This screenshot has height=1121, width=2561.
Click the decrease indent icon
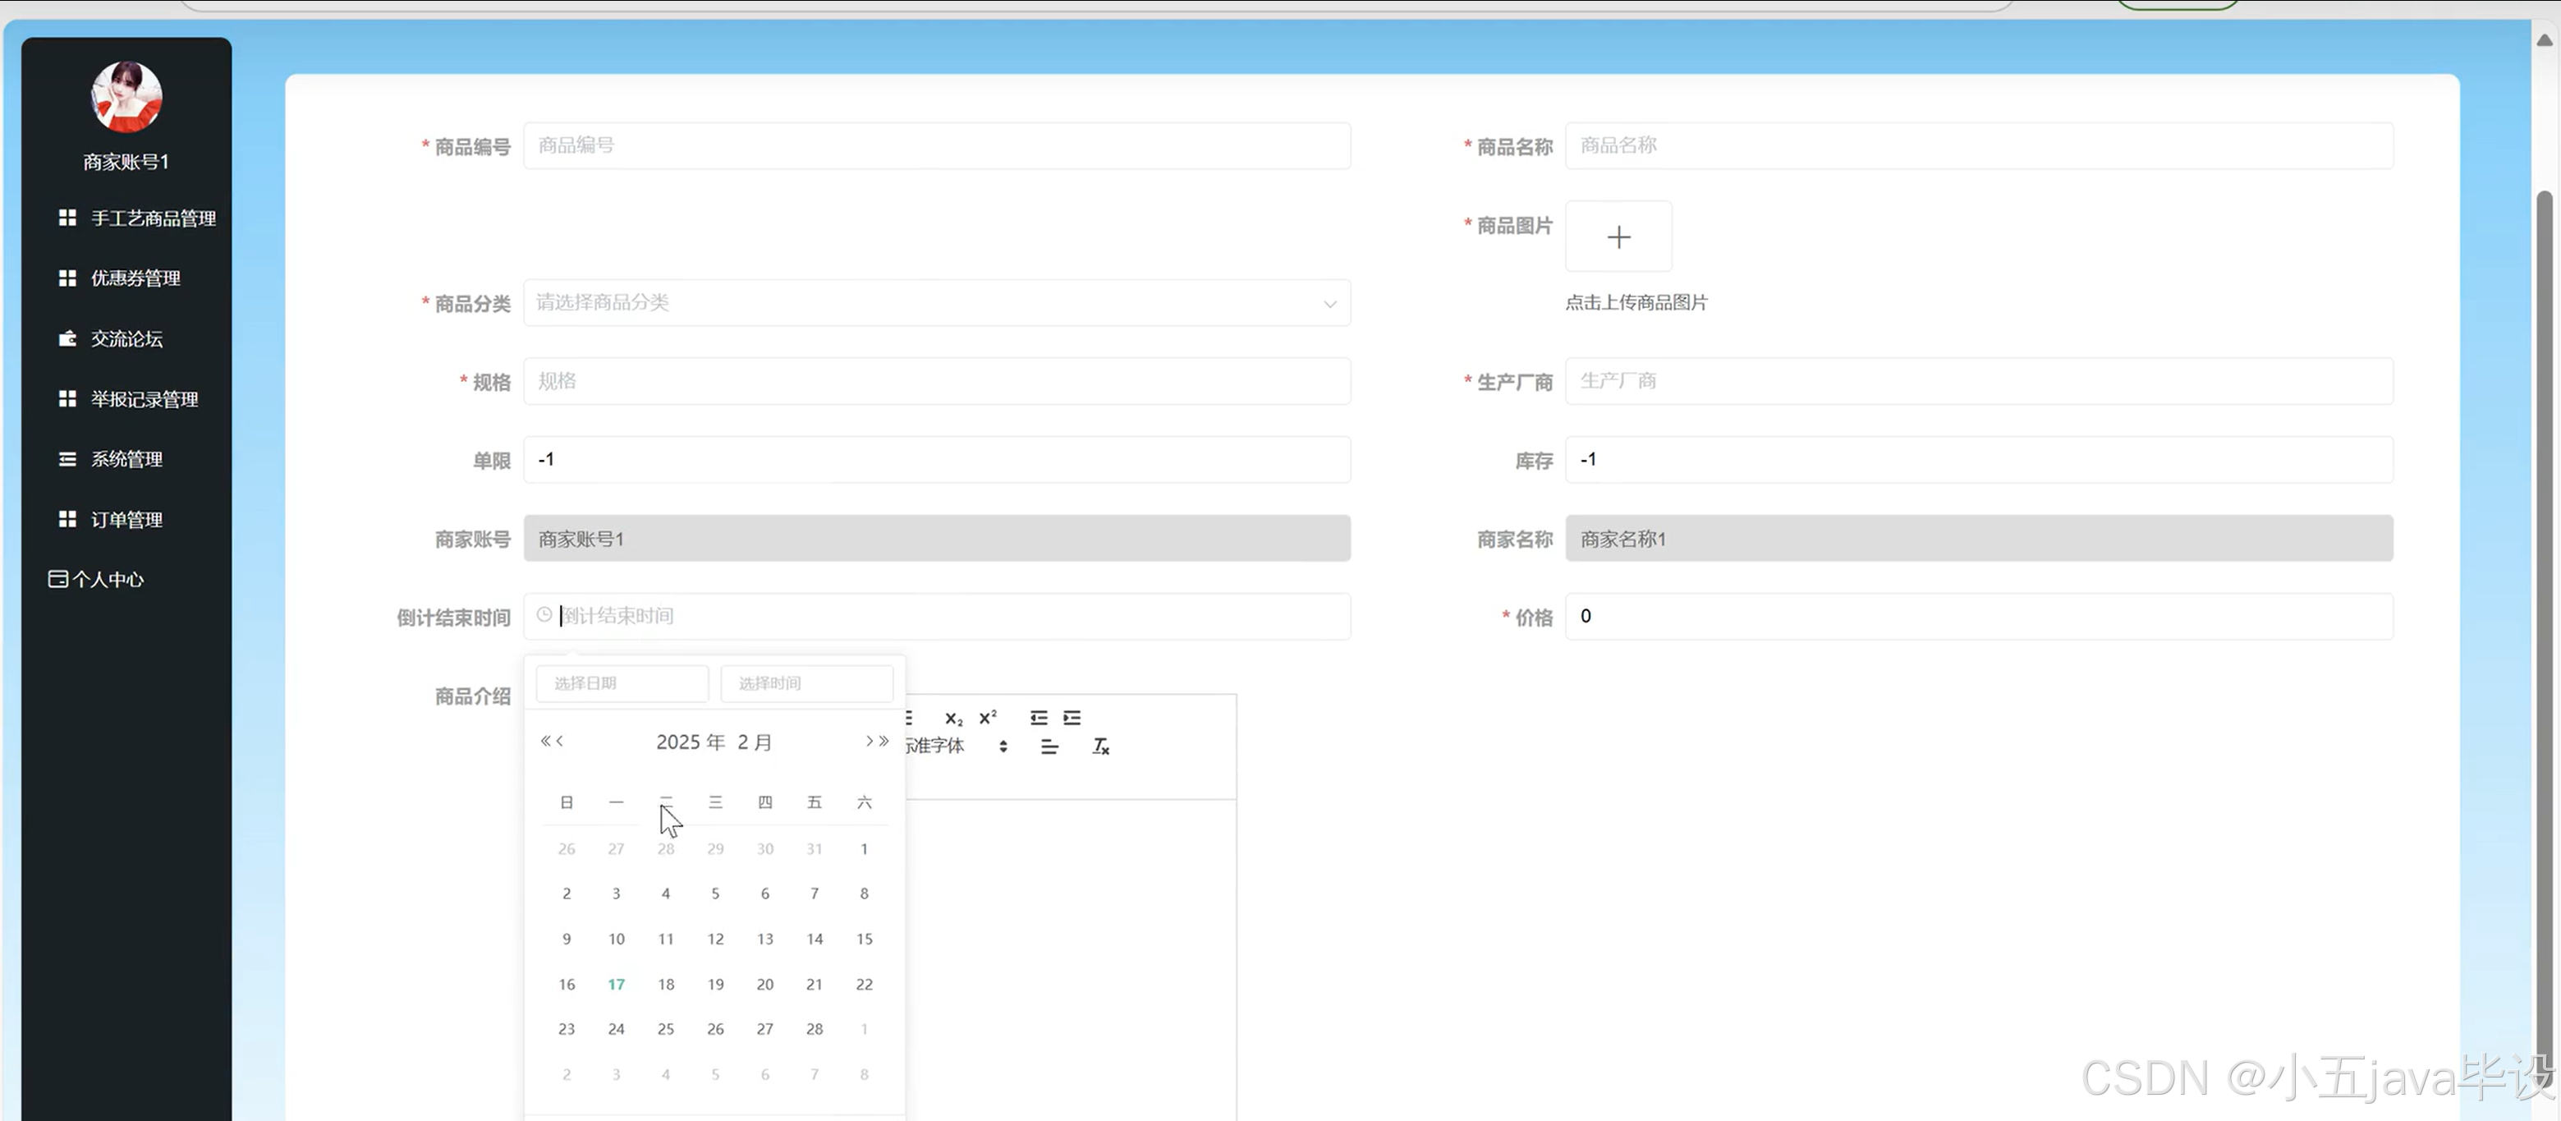coord(1038,717)
